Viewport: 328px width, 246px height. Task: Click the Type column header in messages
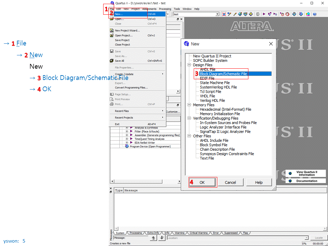[119, 190]
